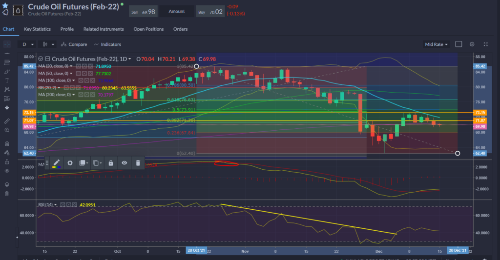Expand the Mid Rate dropdown
Image resolution: width=500 pixels, height=260 pixels.
coord(436,44)
